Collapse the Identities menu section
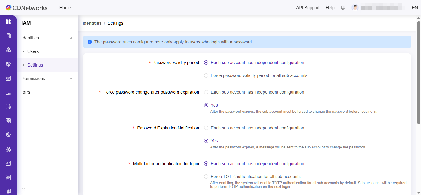This screenshot has width=421, height=195. [x=71, y=38]
